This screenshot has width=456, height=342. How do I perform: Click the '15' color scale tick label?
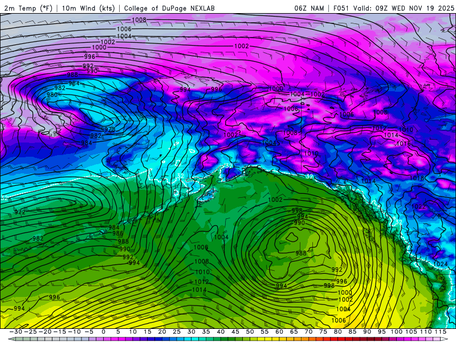coord(148,332)
